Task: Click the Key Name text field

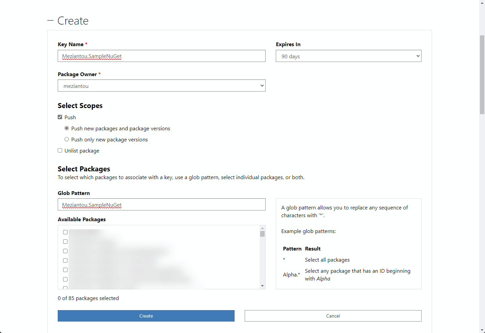Action: click(x=161, y=56)
